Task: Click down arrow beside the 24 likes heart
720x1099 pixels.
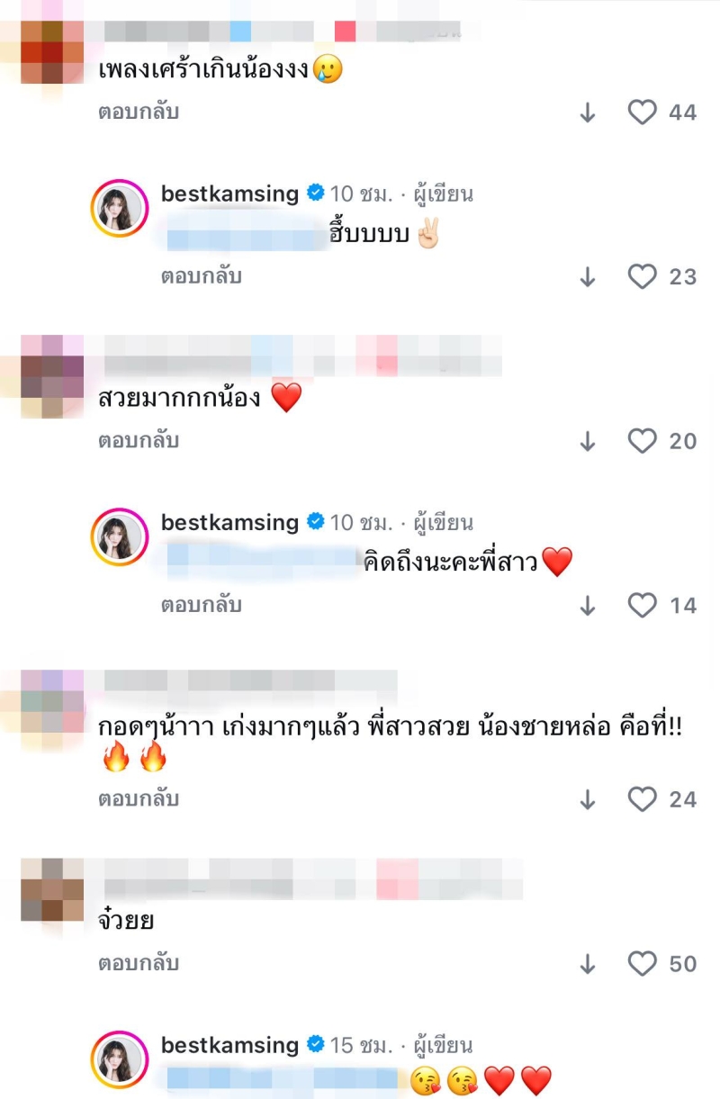Action: pyautogui.click(x=588, y=799)
